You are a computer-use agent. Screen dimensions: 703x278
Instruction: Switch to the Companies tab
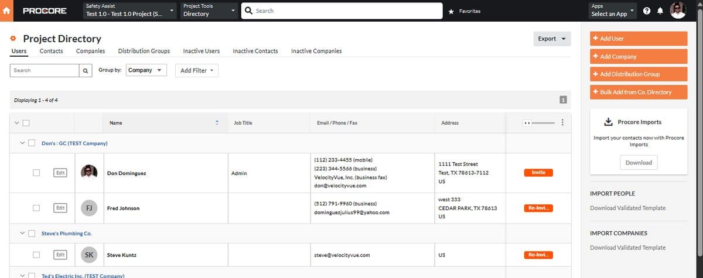[91, 51]
